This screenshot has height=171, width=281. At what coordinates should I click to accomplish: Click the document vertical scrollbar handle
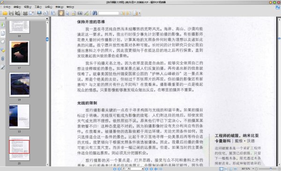tap(279, 38)
